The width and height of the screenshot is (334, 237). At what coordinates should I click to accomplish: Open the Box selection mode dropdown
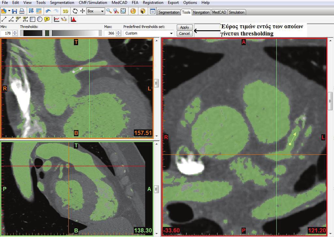click(96, 11)
